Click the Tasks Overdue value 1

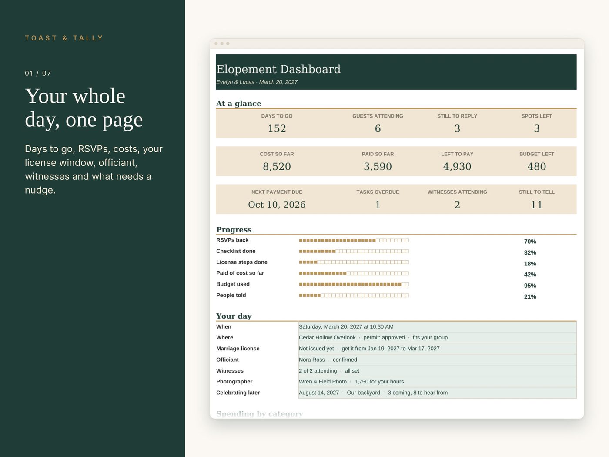(378, 205)
